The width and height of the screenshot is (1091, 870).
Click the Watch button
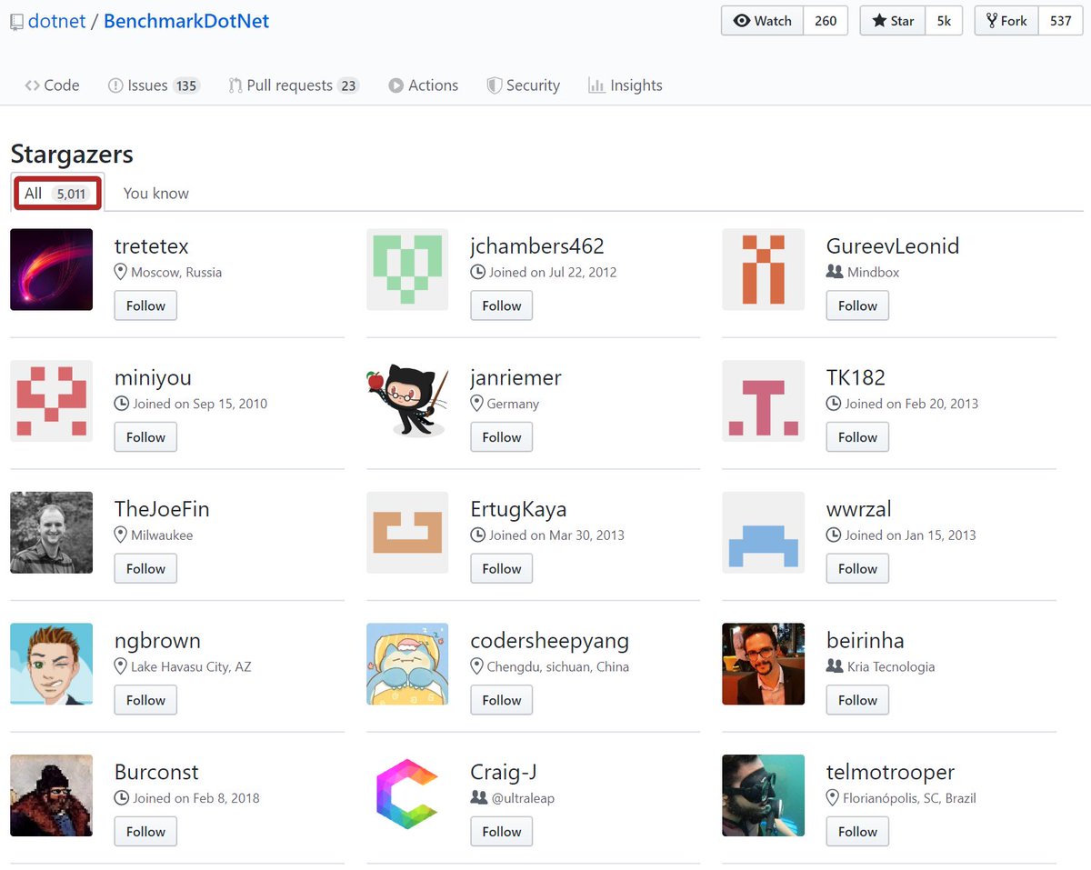coord(762,21)
